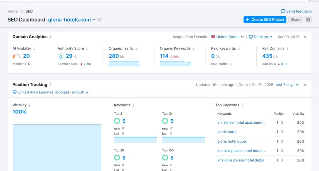Click info icon beside Authority Score
The width and height of the screenshot is (319, 171).
pyautogui.click(x=87, y=49)
